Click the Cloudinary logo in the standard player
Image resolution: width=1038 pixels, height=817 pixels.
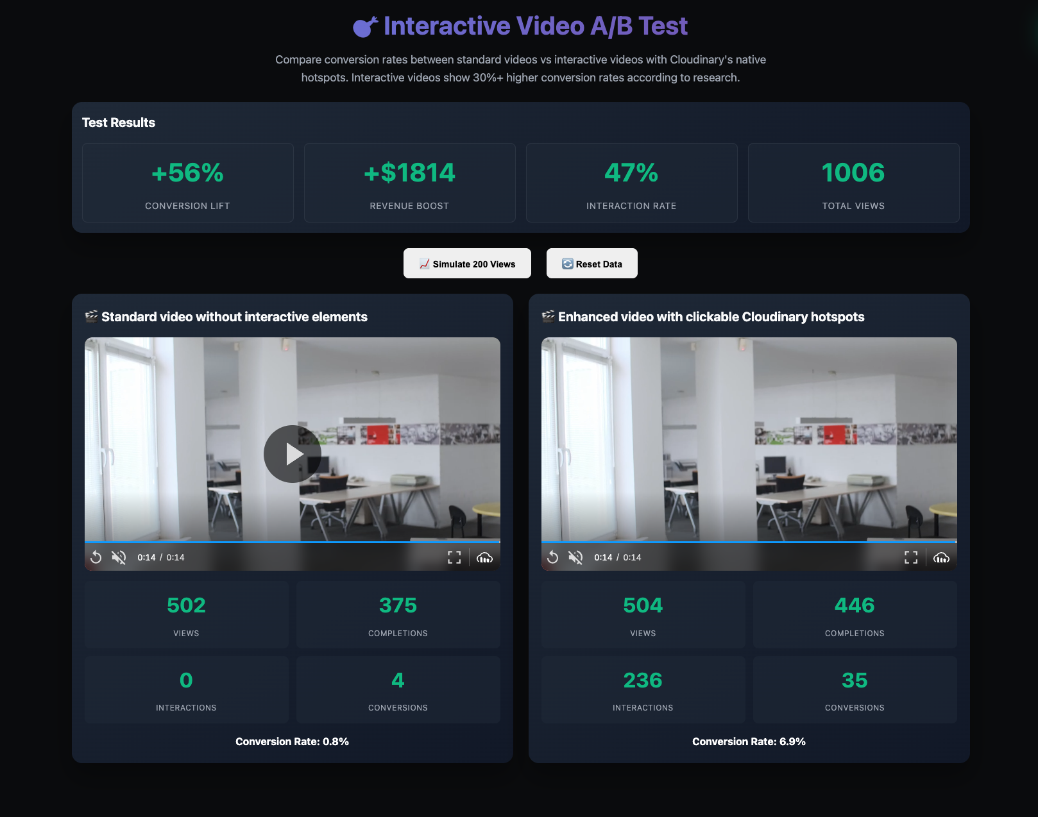click(485, 558)
